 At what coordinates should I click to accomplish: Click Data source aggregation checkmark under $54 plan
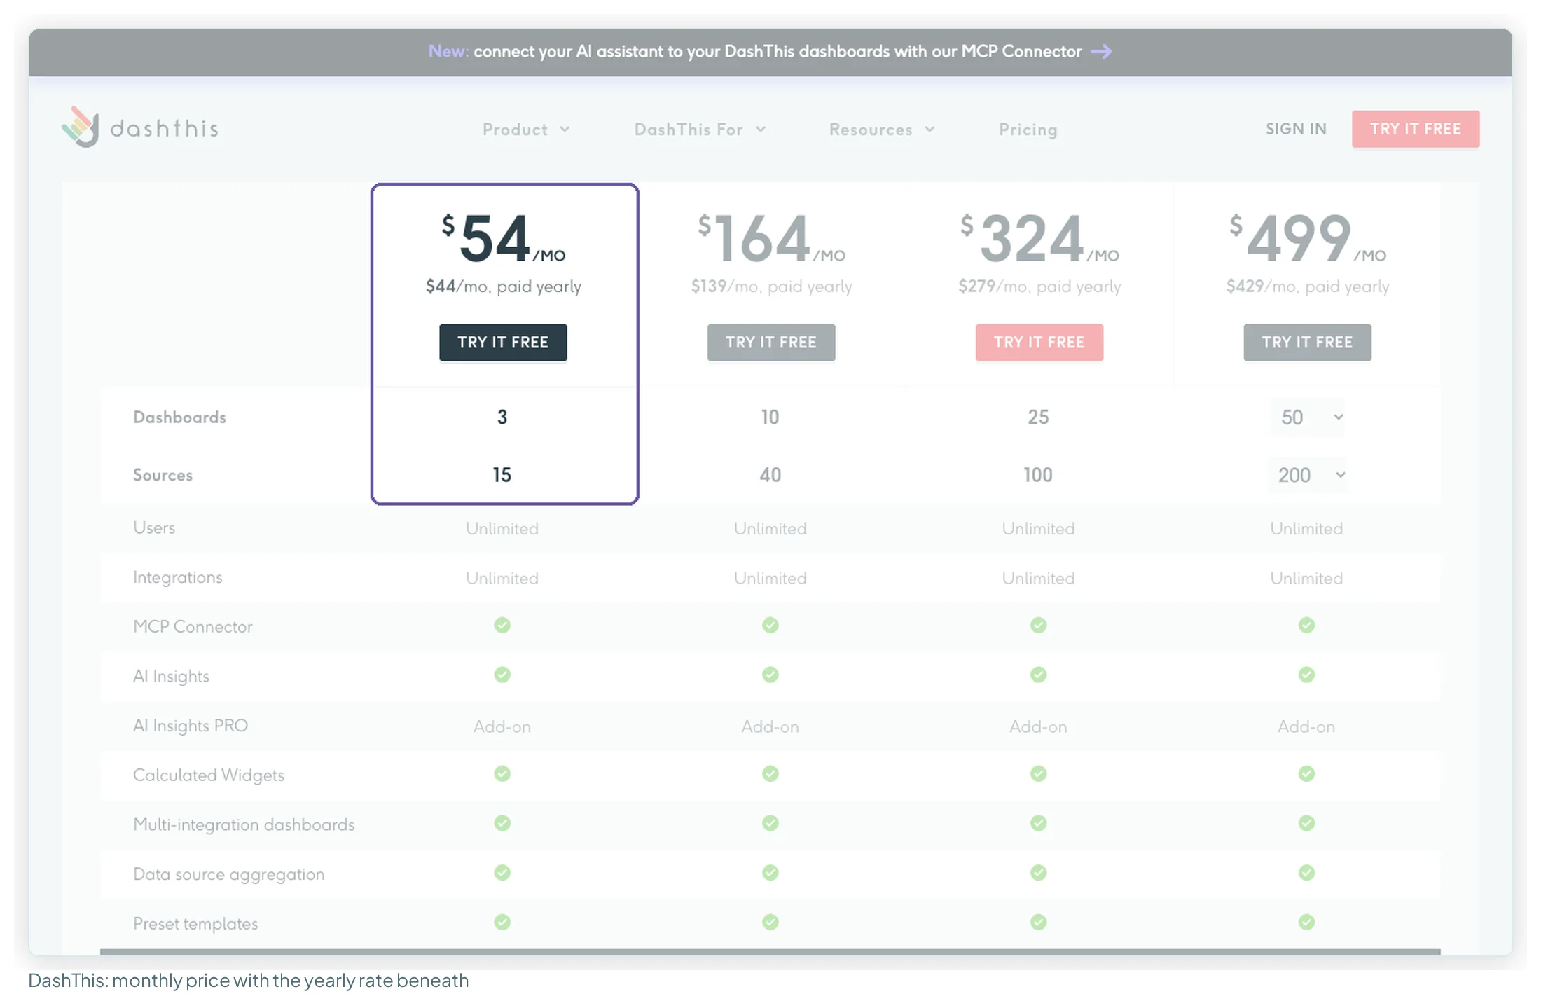pos(502,873)
